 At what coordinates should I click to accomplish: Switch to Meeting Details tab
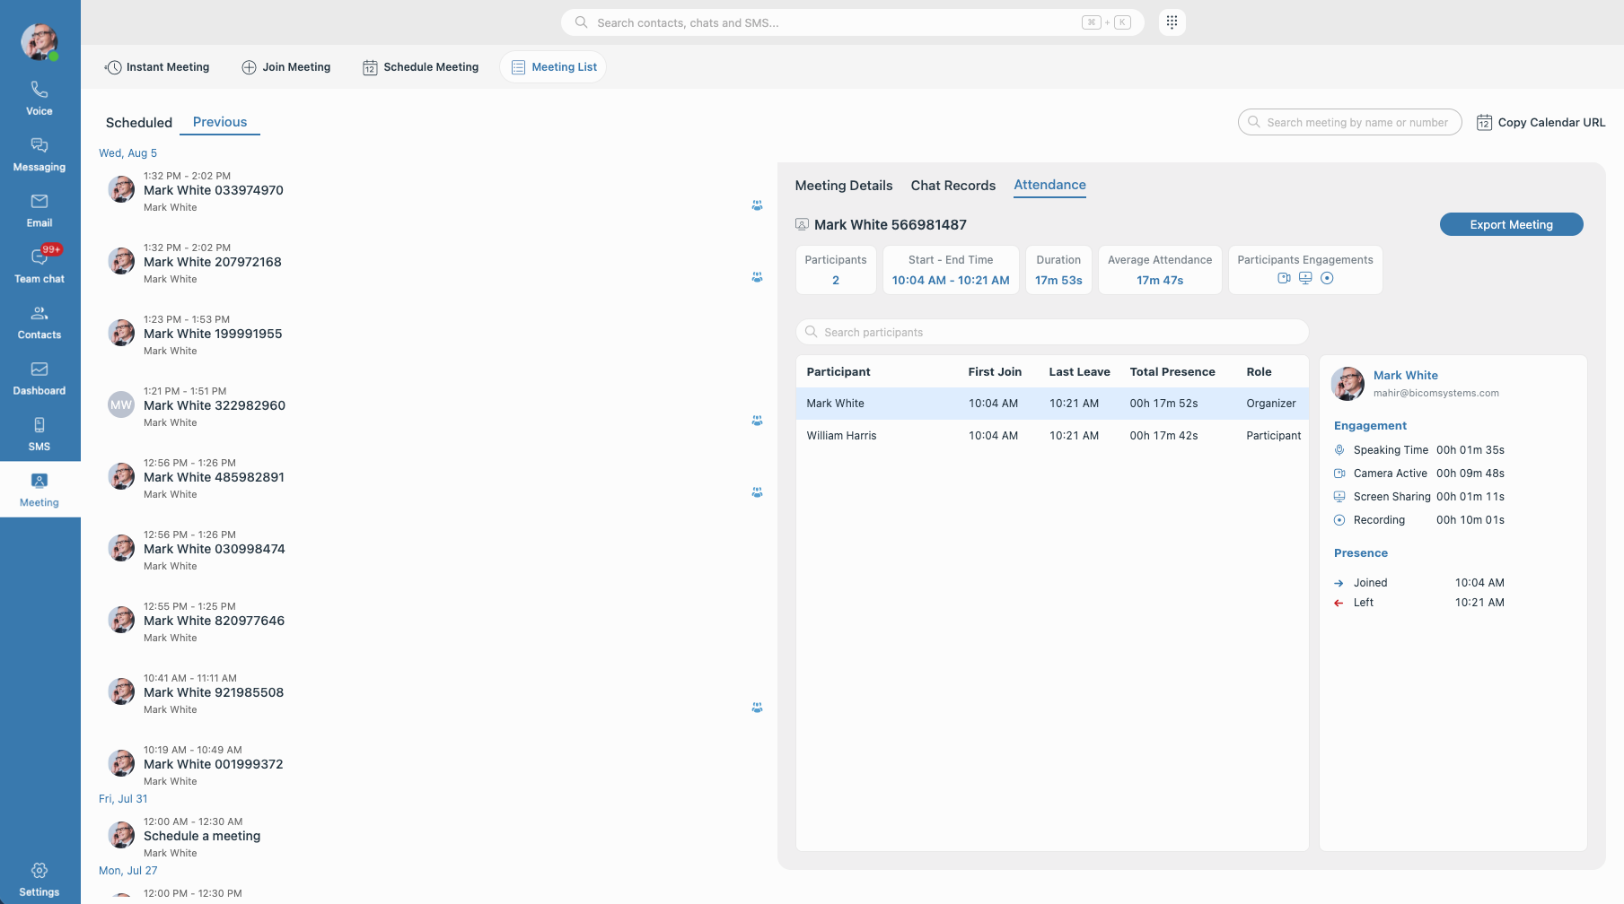[844, 186]
